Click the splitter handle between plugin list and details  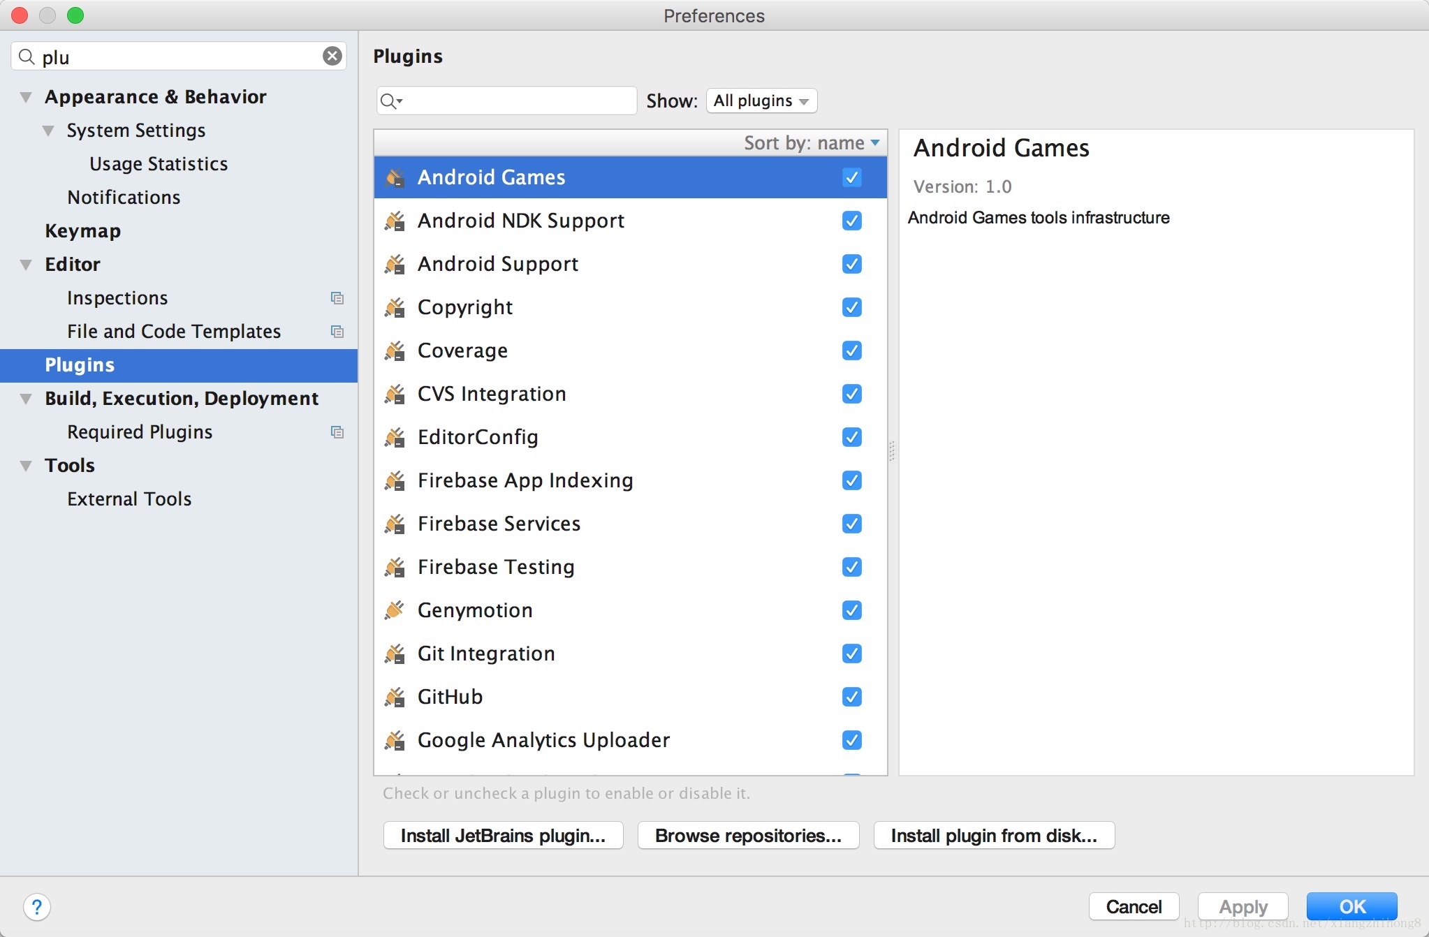[x=892, y=451]
